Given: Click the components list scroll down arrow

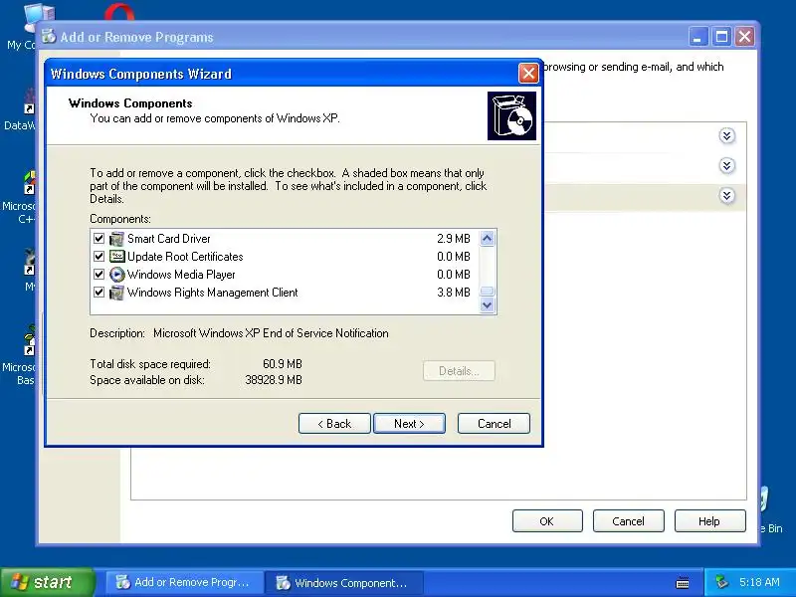Looking at the screenshot, I should pos(487,305).
